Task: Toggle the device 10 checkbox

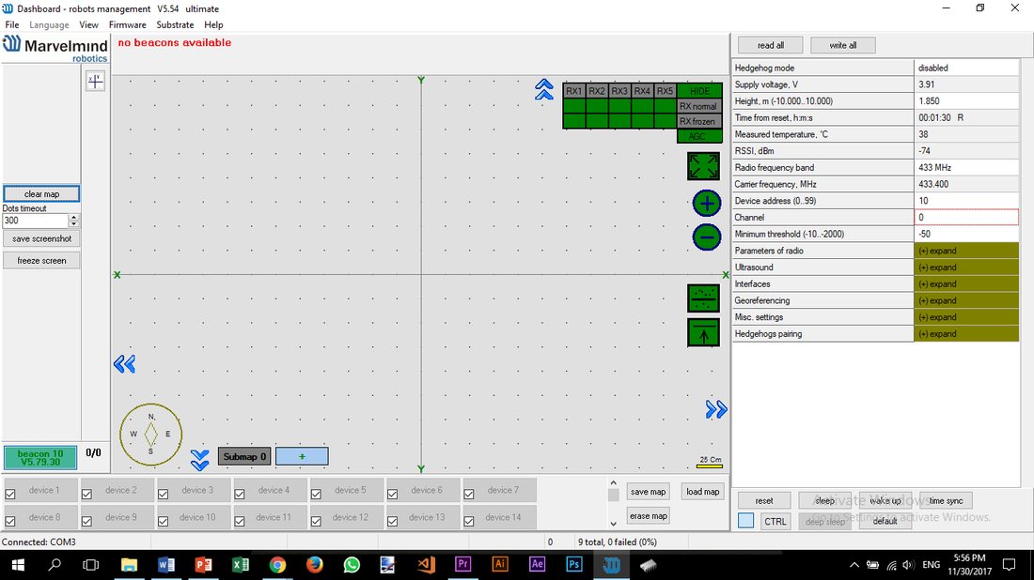Action: [164, 521]
